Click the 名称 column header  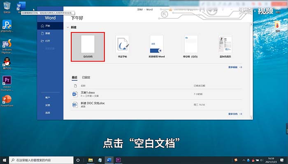[x=83, y=86]
